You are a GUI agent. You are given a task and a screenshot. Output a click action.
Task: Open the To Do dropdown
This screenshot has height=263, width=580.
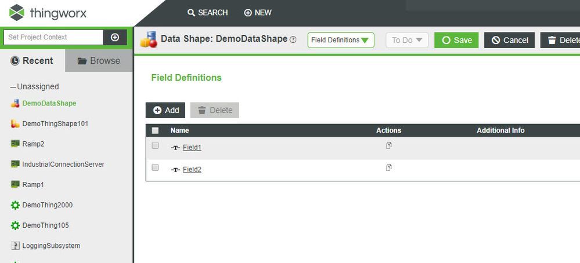(407, 40)
